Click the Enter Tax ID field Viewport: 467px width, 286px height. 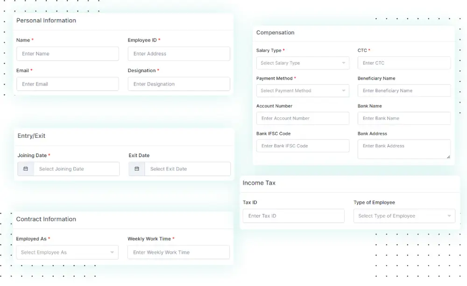(293, 216)
